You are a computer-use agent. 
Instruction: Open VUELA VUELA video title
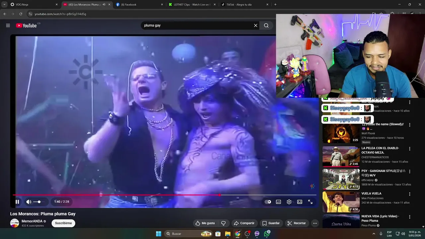tap(371, 194)
